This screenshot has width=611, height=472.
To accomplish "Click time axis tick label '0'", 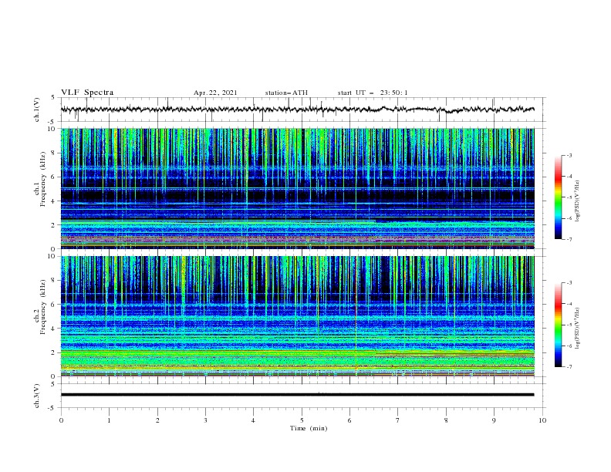I will [x=61, y=420].
